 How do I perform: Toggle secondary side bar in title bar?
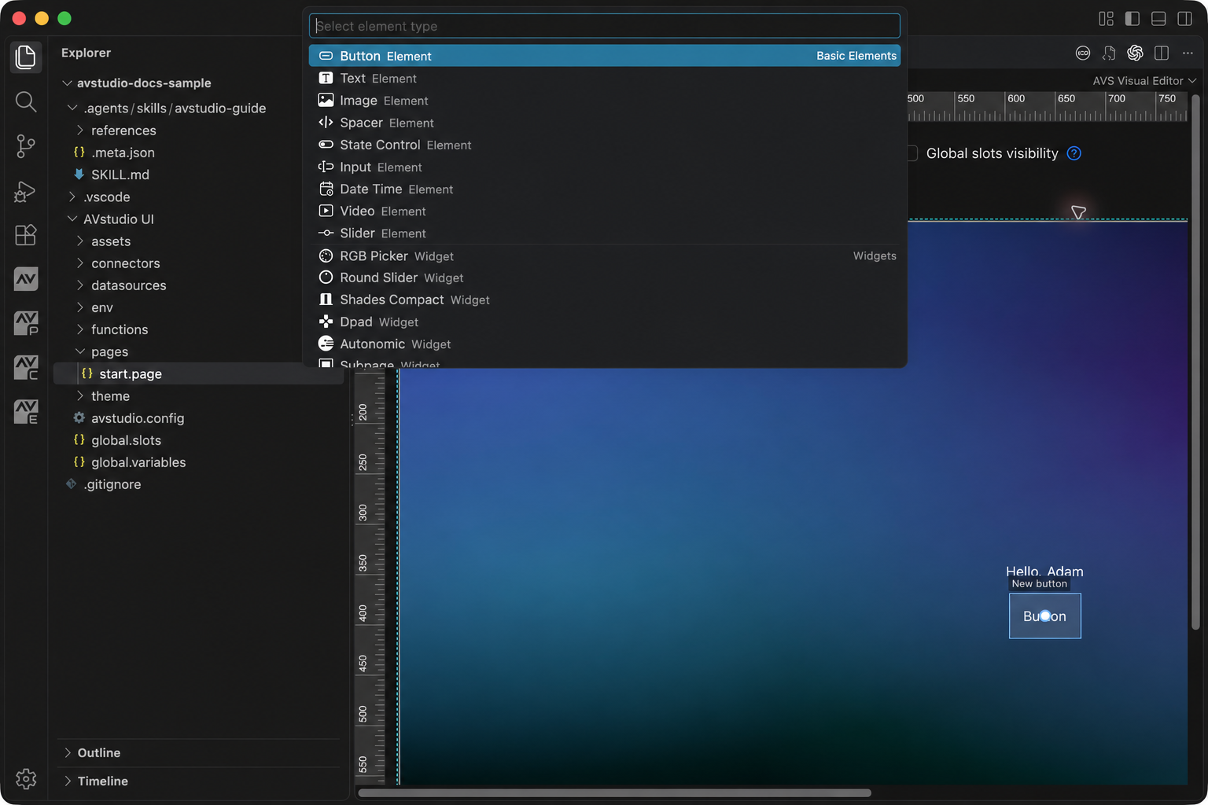point(1184,18)
